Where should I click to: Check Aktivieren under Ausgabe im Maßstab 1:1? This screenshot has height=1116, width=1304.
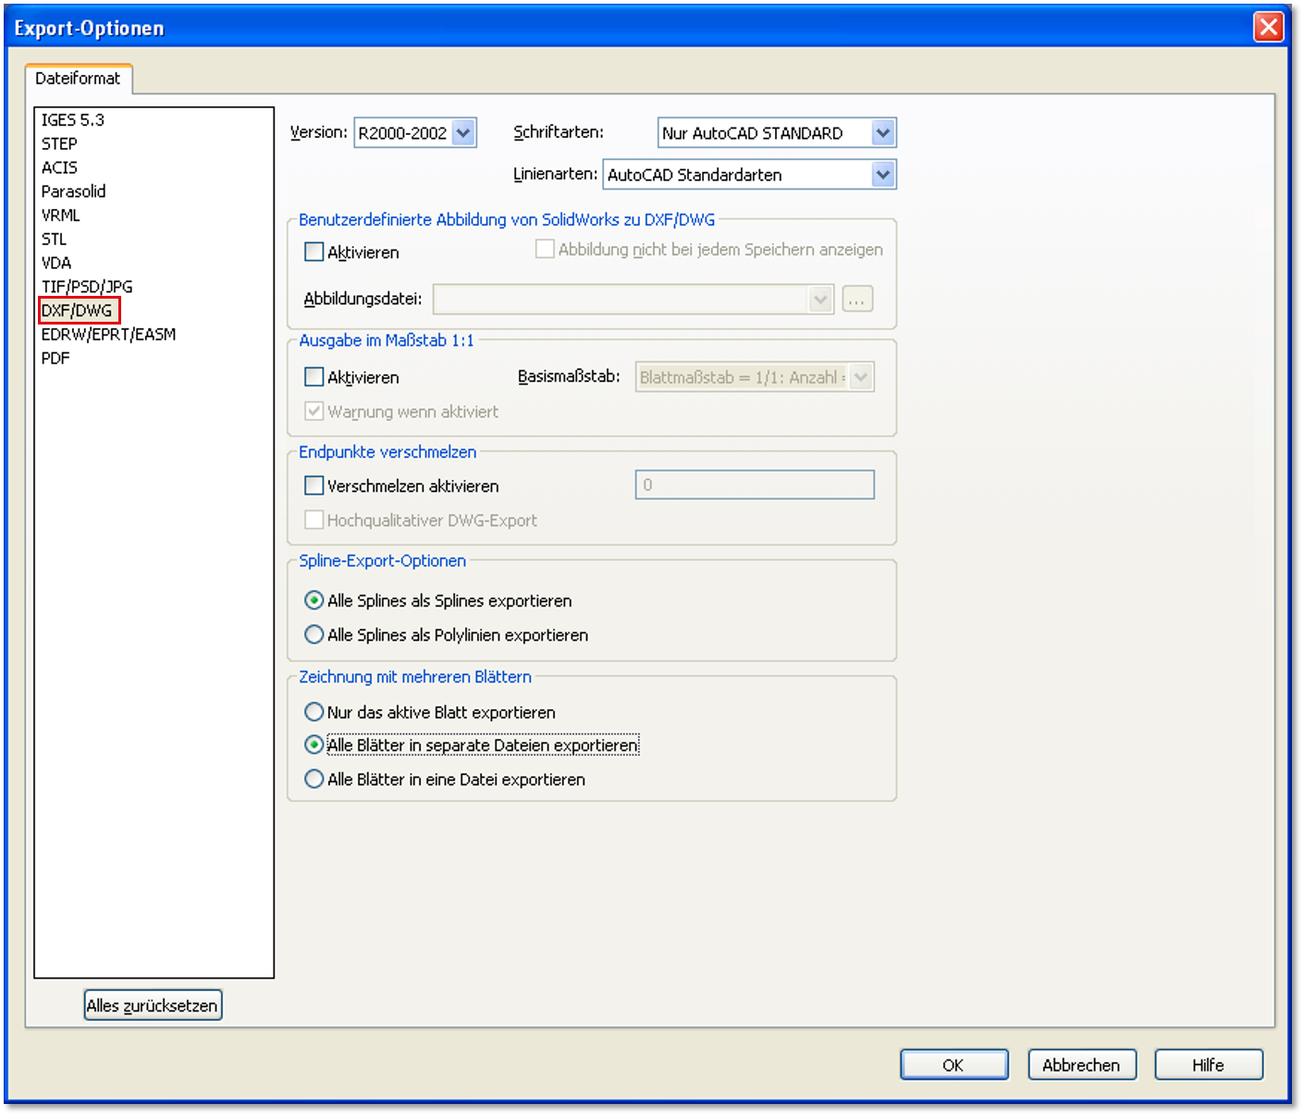coord(314,377)
